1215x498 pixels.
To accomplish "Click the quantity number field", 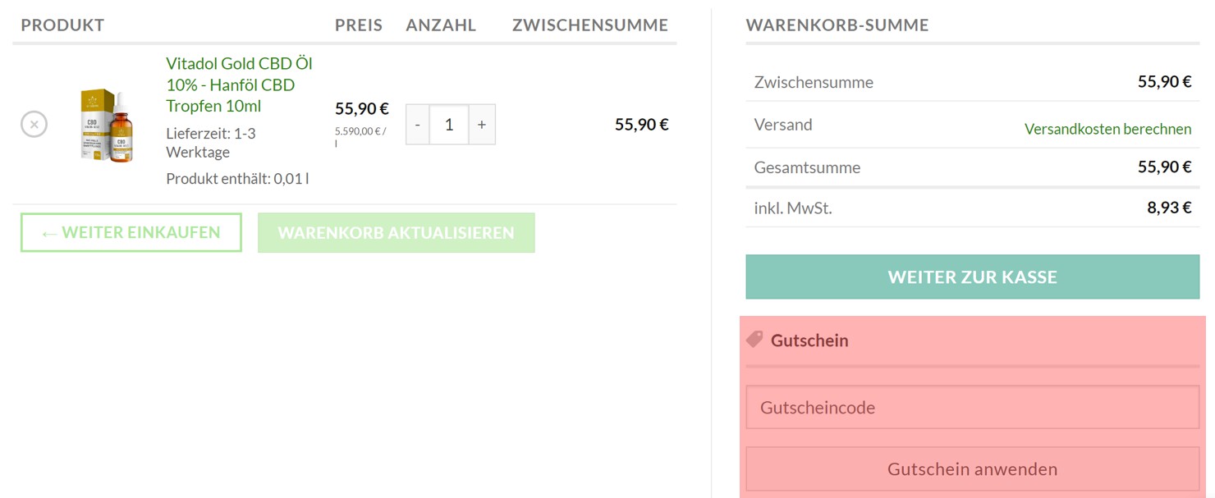I will point(449,125).
